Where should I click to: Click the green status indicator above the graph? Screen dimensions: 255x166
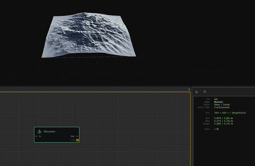point(189,89)
